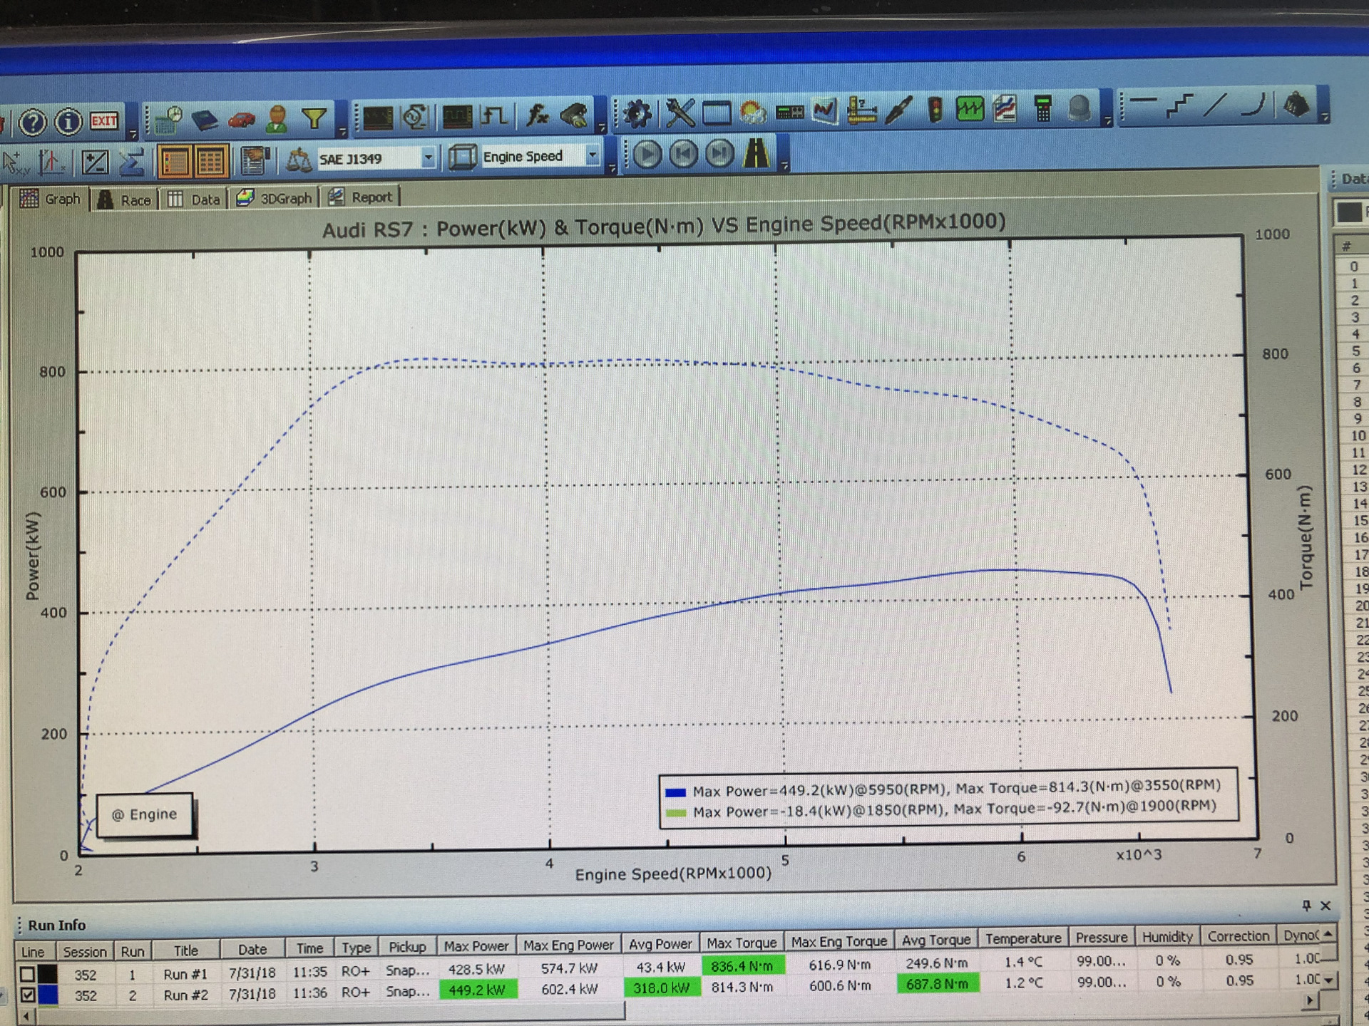Switch to the Race tab
The width and height of the screenshot is (1369, 1026).
click(125, 200)
